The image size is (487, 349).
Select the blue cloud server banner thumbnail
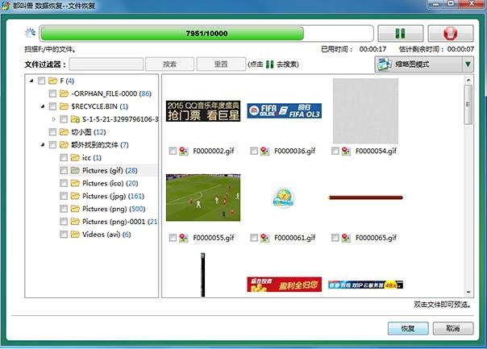click(365, 285)
